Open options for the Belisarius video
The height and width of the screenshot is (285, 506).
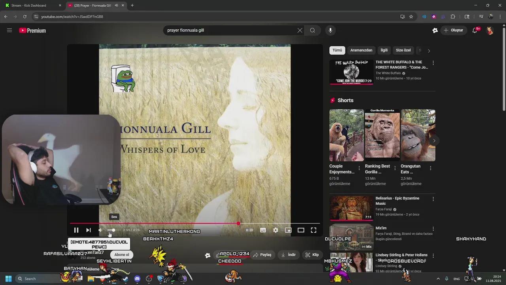coord(433,199)
